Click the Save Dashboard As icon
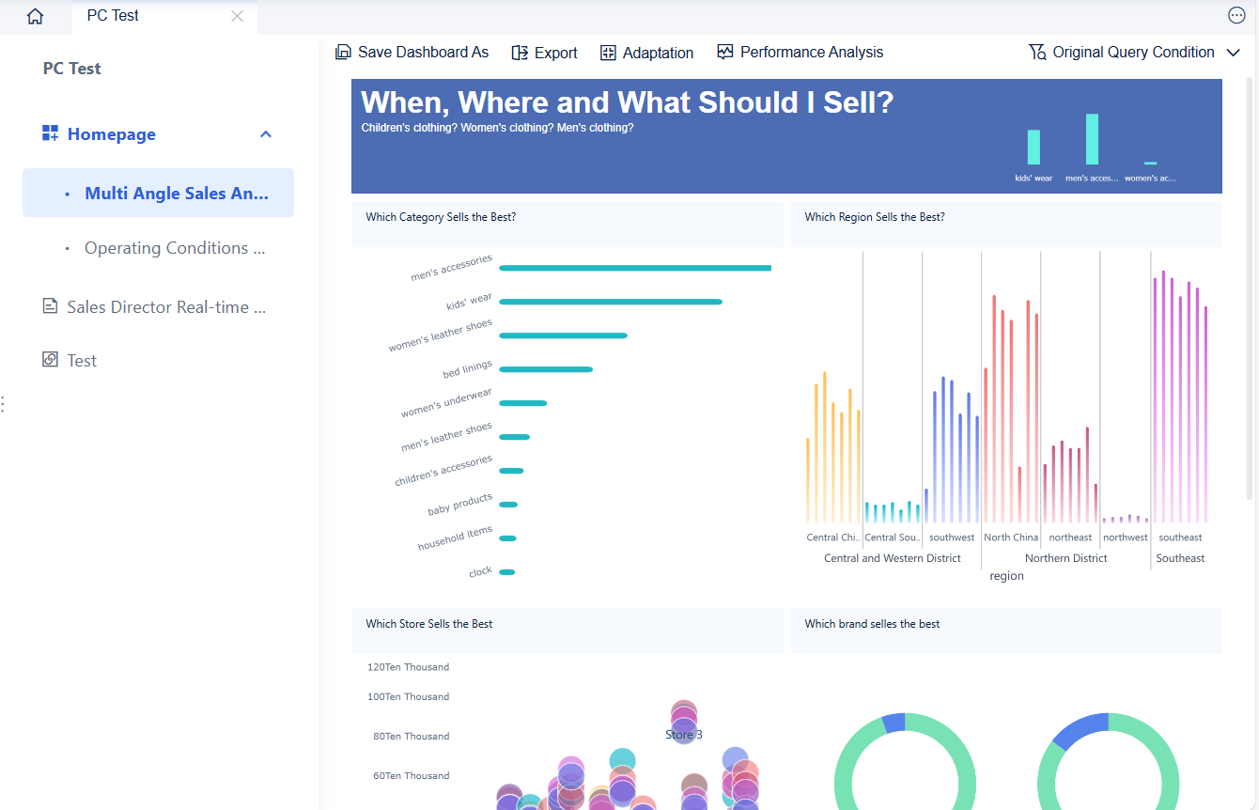This screenshot has width=1259, height=810. click(x=344, y=53)
